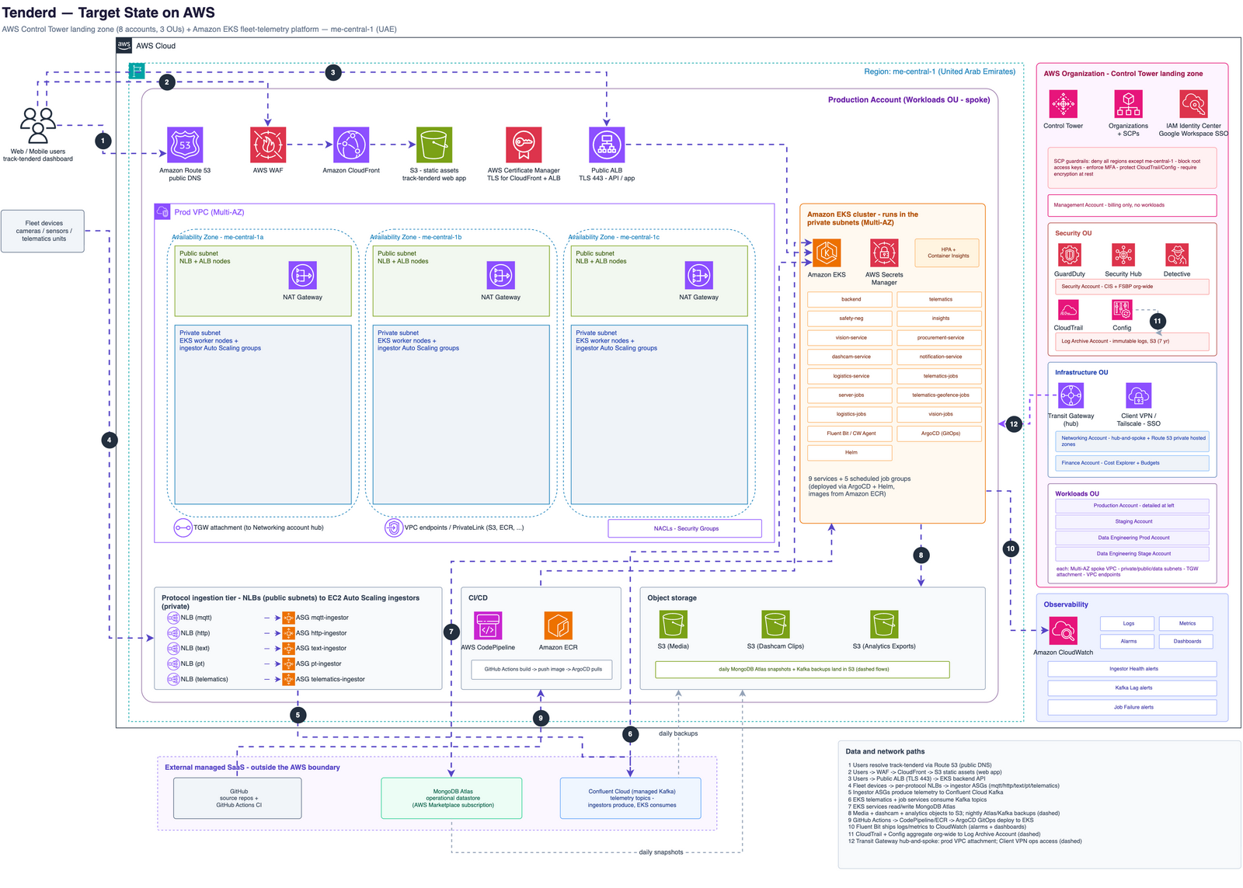The width and height of the screenshot is (1243, 888).
Task: Select the S3 (Dashcam Clips) bucket icon
Action: tap(775, 625)
